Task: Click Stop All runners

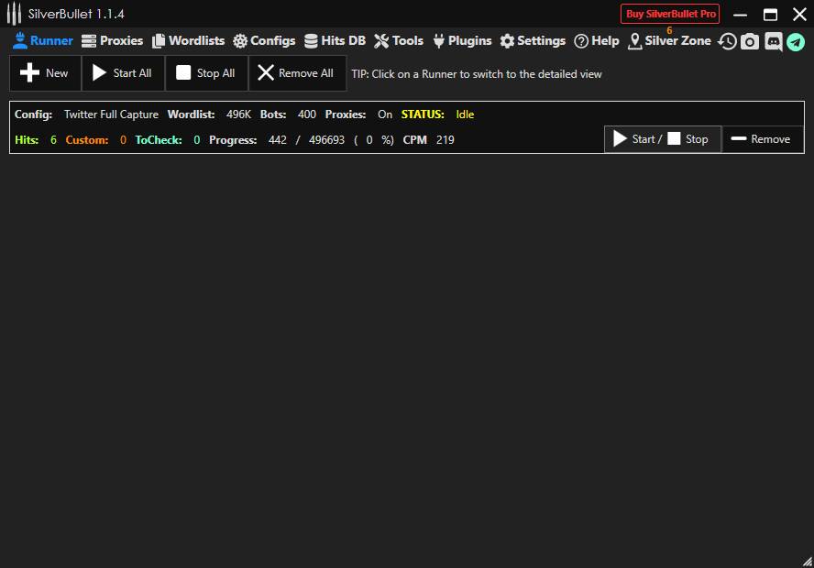Action: pyautogui.click(x=206, y=73)
